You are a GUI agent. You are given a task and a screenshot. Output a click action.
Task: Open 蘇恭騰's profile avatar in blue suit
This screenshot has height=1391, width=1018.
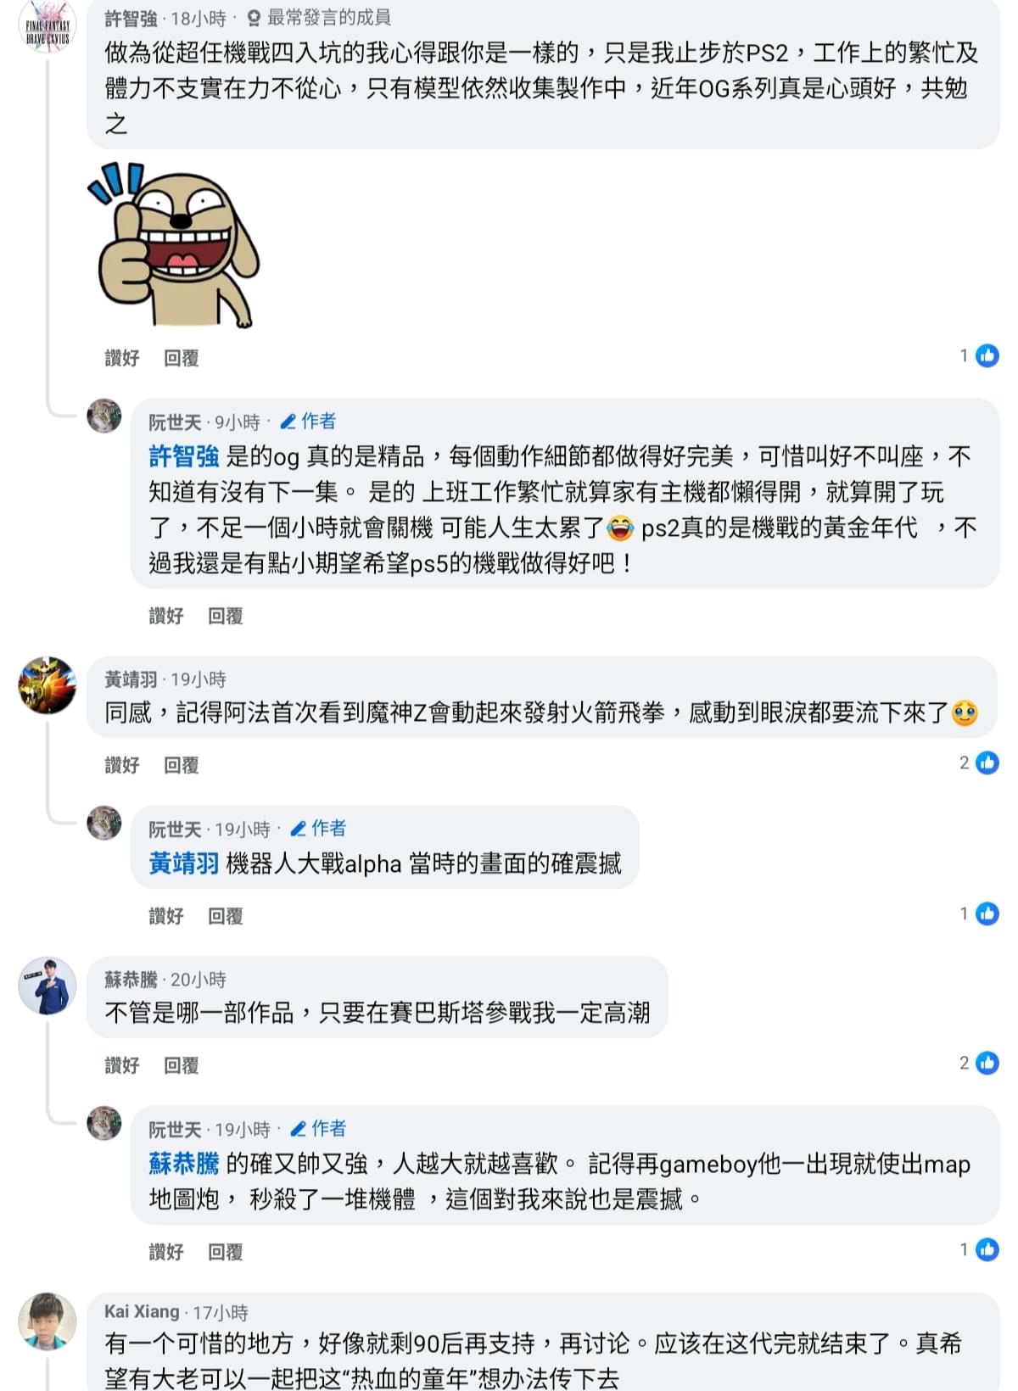tap(48, 986)
